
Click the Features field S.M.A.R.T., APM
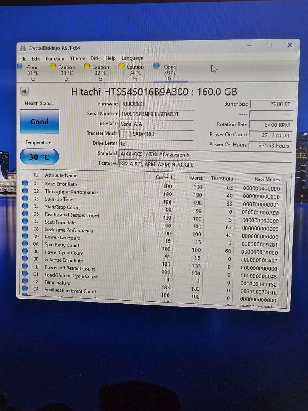point(205,164)
